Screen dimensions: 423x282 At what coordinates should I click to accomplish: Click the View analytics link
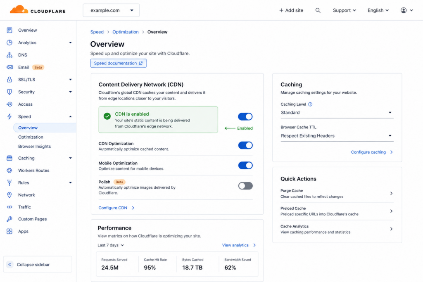click(x=239, y=245)
